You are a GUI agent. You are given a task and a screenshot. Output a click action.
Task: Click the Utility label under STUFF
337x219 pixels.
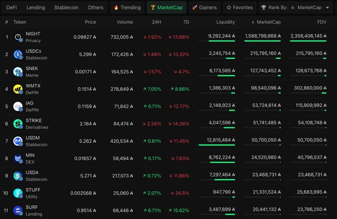pyautogui.click(x=32, y=196)
